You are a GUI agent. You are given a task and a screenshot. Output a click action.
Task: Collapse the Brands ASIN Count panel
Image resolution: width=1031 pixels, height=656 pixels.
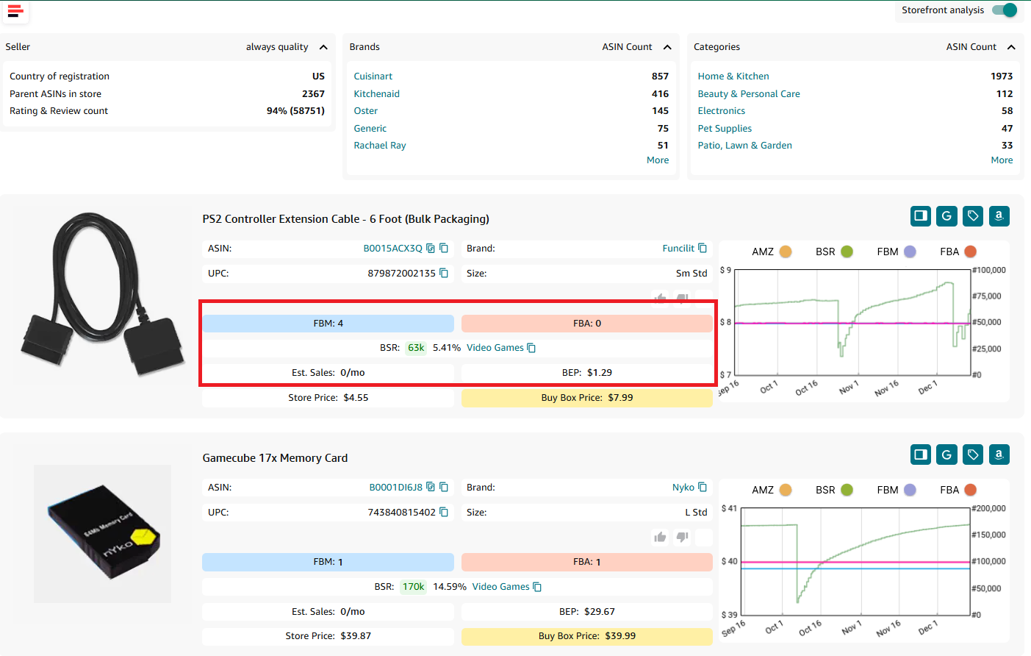click(x=667, y=46)
